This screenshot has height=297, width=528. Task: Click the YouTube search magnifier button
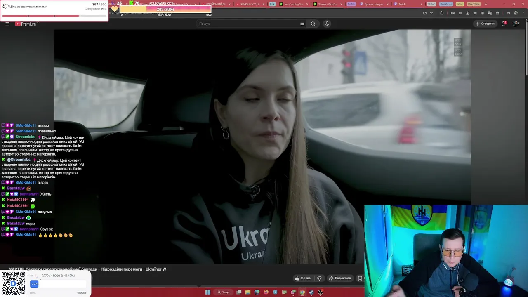point(313,24)
